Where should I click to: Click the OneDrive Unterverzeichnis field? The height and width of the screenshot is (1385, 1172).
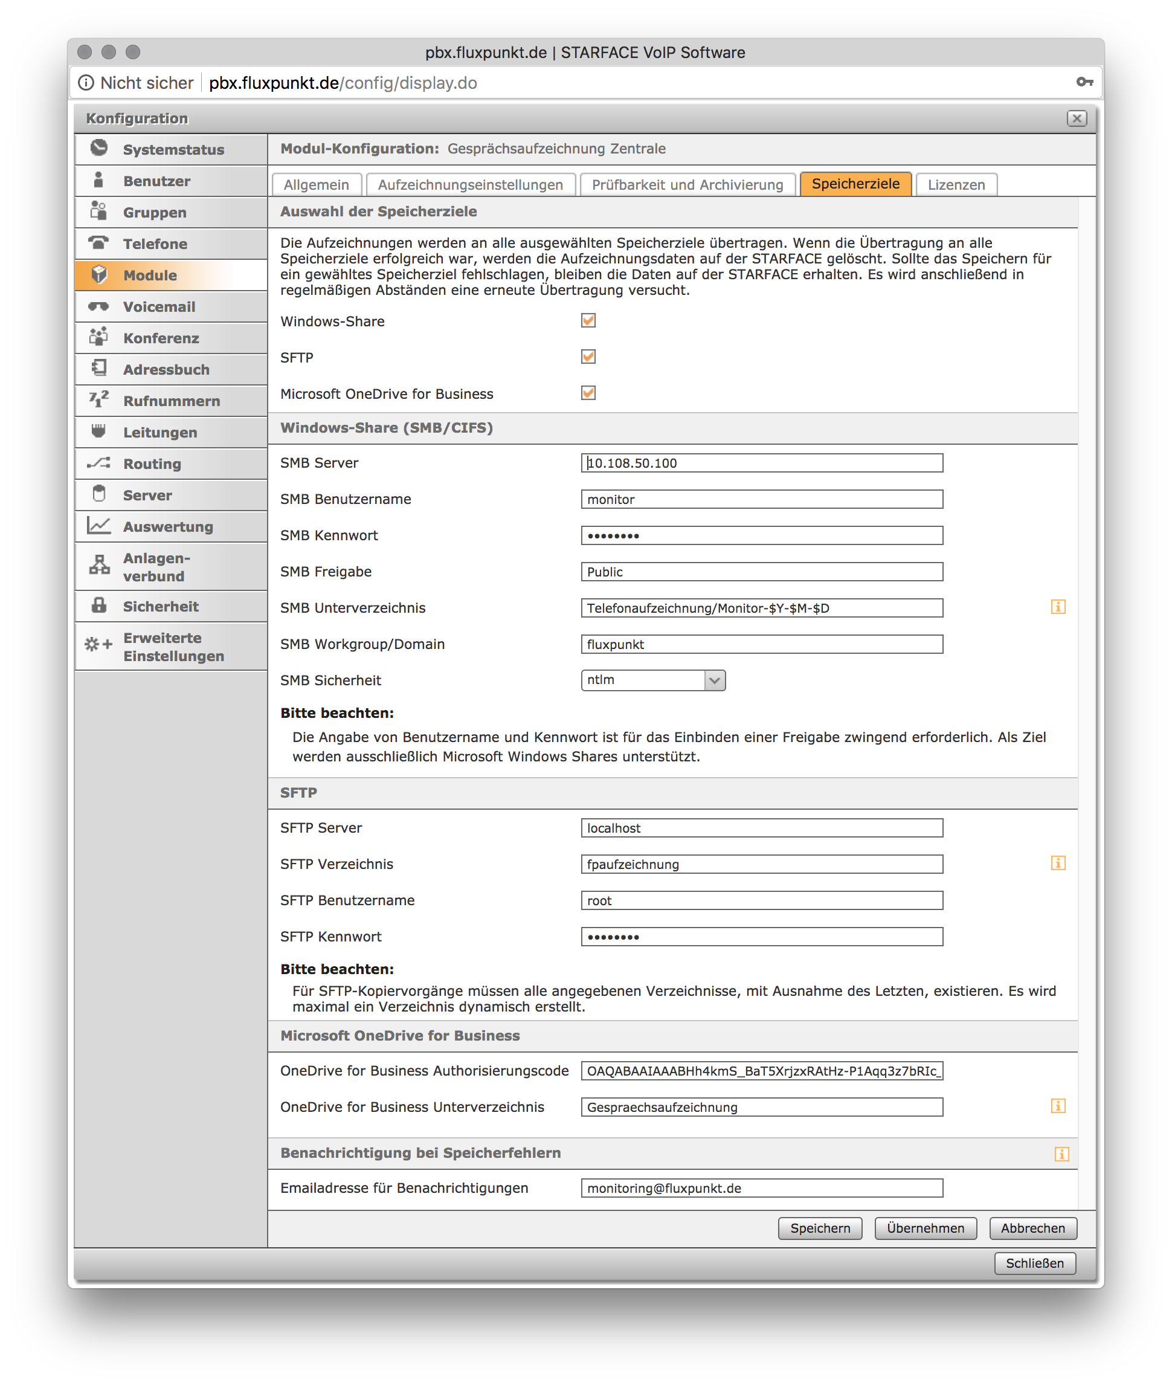(762, 1107)
